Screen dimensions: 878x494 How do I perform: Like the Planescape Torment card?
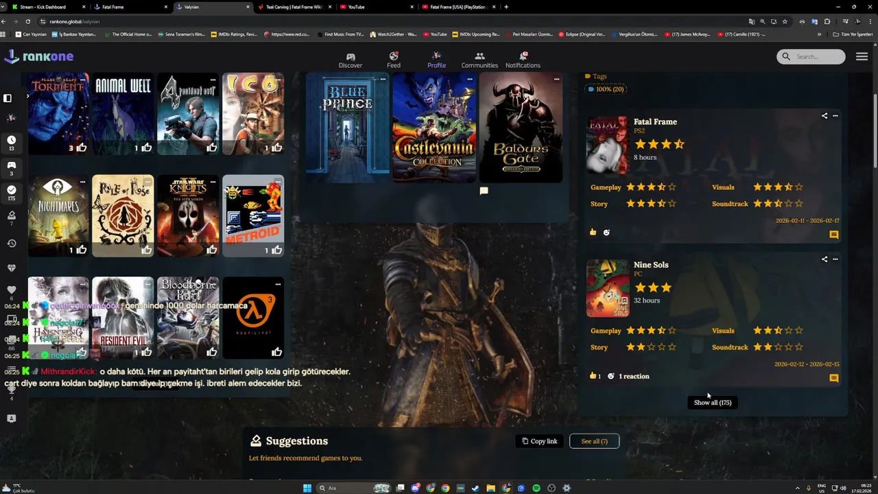(x=82, y=148)
